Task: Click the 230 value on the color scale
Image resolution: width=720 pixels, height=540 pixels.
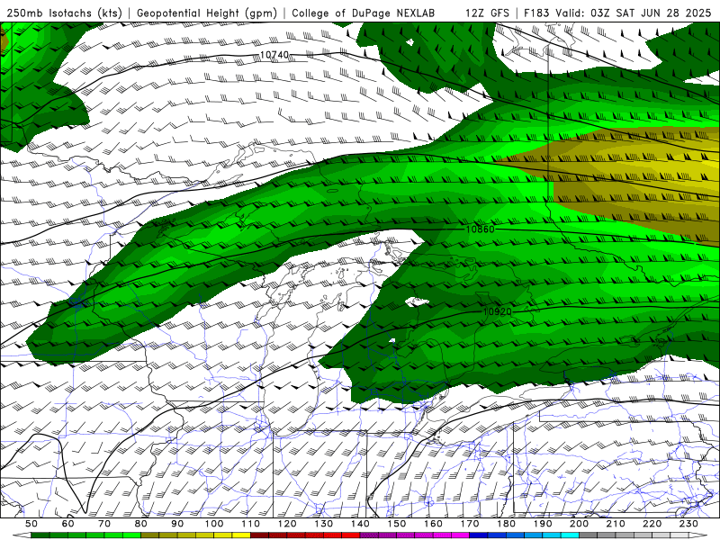Action: [x=688, y=524]
